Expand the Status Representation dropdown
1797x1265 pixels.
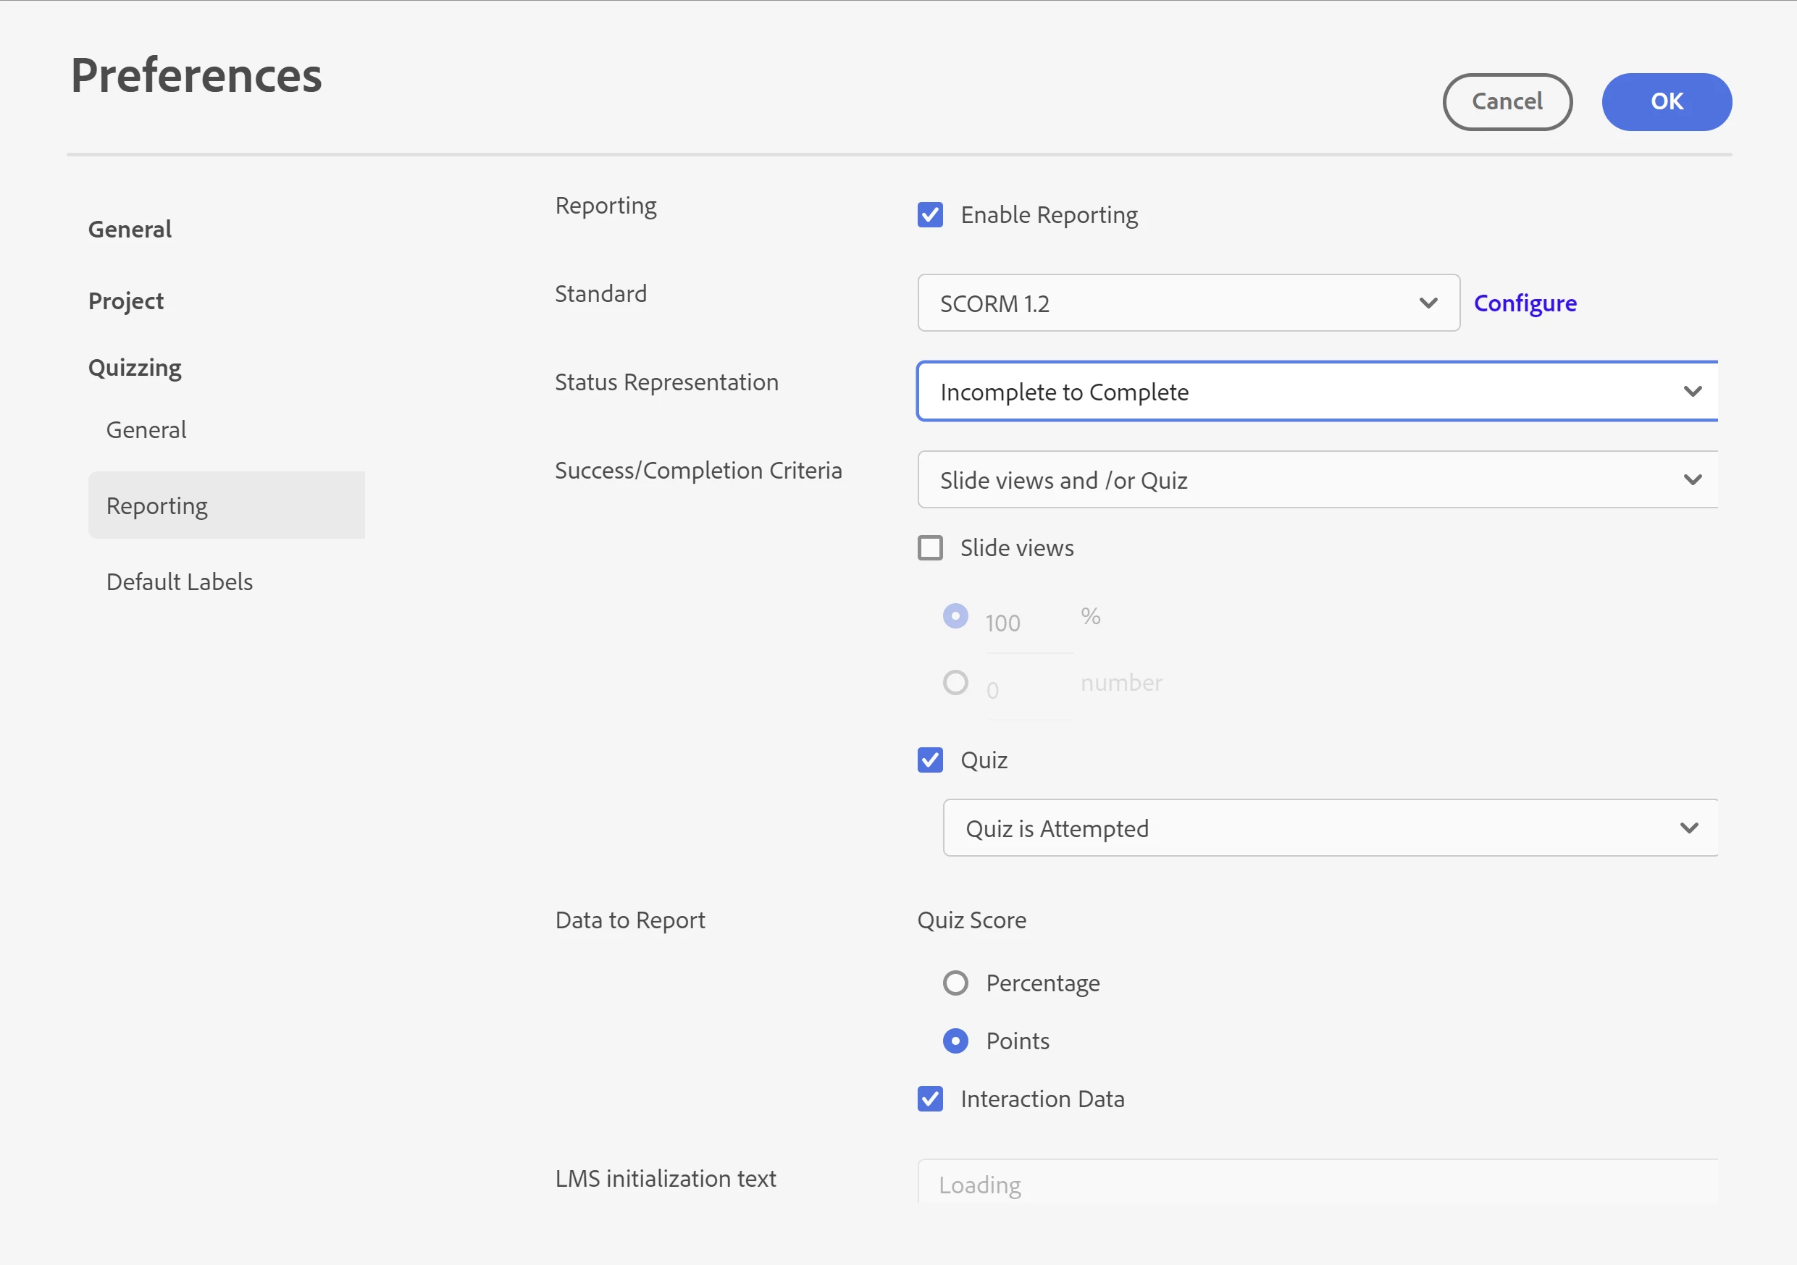[1317, 392]
